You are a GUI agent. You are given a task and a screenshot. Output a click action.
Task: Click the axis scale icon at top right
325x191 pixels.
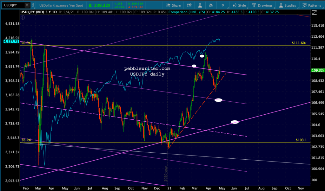point(314,13)
